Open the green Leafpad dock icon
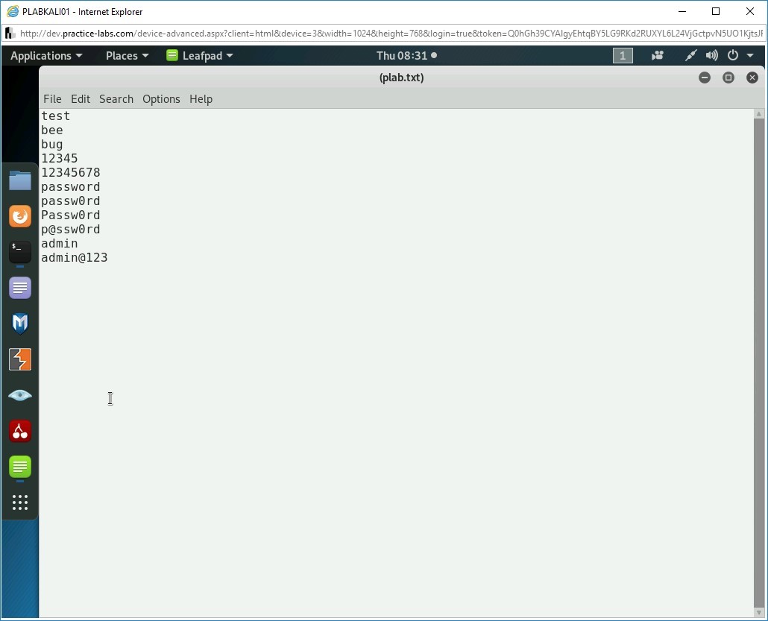Screen dimensions: 768x621 20,467
